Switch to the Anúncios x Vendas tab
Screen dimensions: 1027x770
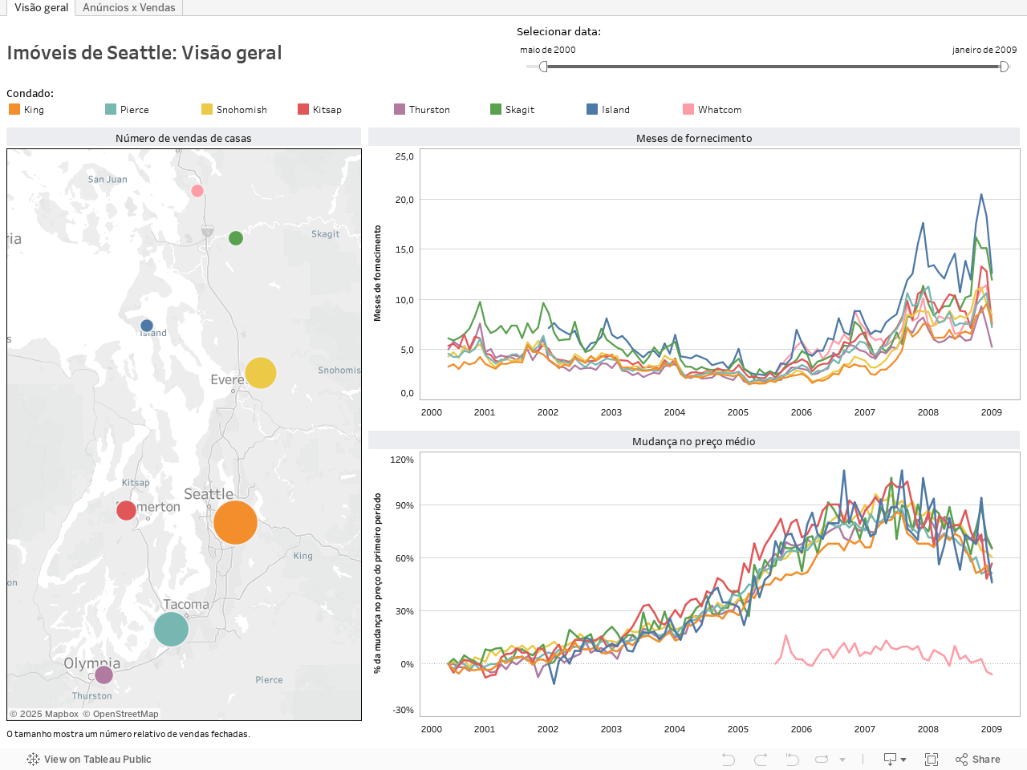click(x=129, y=7)
